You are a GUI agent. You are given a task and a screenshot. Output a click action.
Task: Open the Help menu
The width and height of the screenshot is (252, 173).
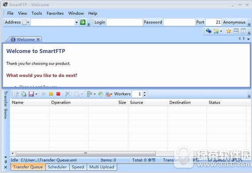click(92, 13)
